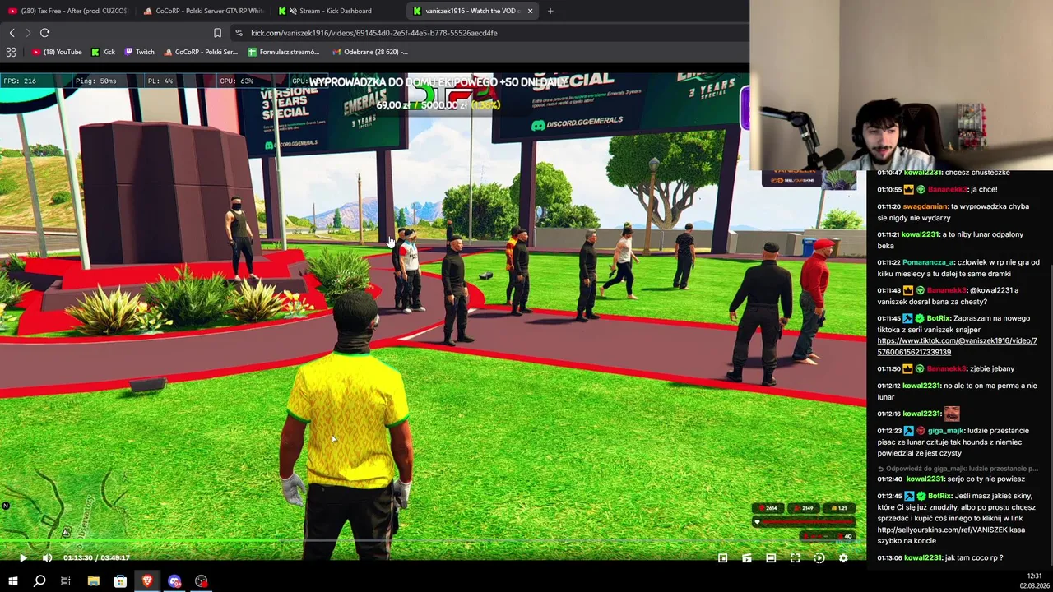This screenshot has width=1053, height=592.
Task: Open Discord from taskbar
Action: pyautogui.click(x=174, y=581)
